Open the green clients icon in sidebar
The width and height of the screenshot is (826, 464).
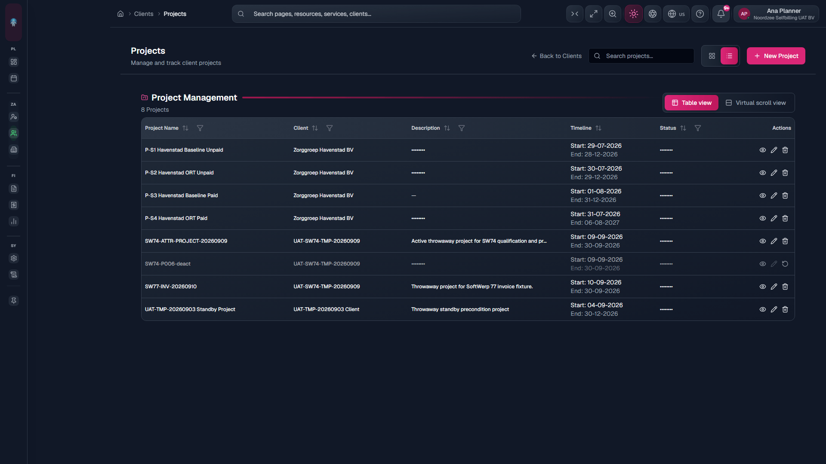(x=14, y=133)
